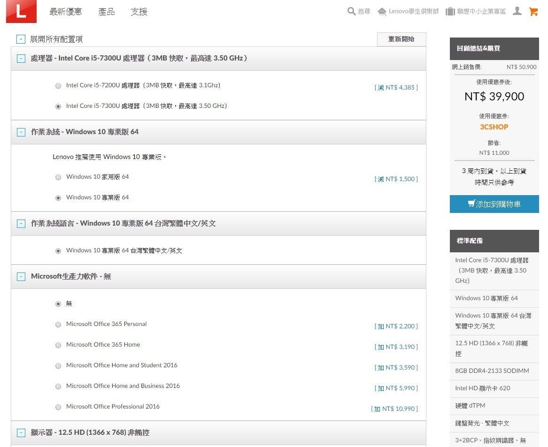Click 網上銷售價 NT$ 50,900 value
This screenshot has height=447, width=548.
click(521, 67)
